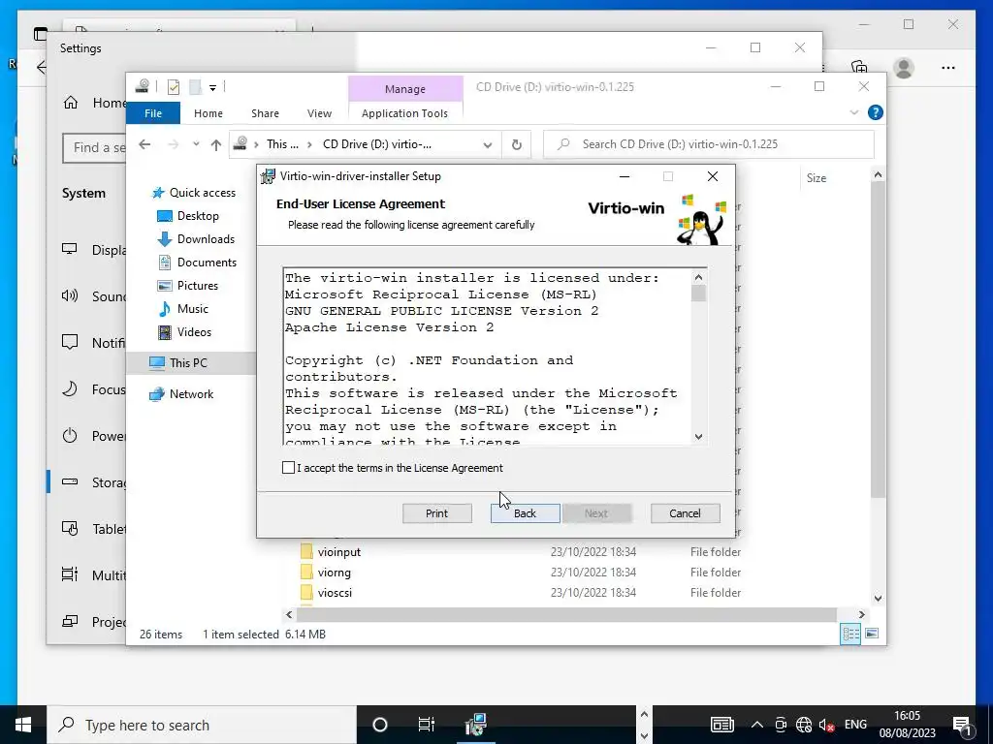Click the taskbar search box
Screen dimensions: 993x744
coord(202,725)
